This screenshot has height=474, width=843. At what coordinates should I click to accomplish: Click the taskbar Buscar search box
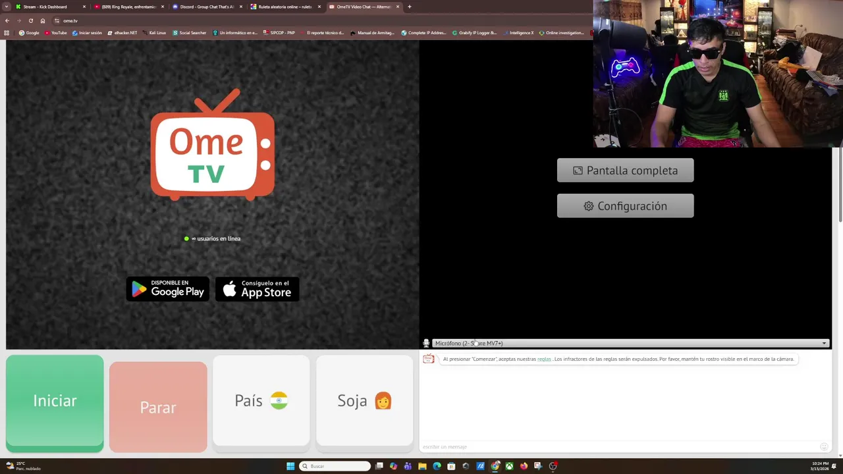pyautogui.click(x=335, y=466)
